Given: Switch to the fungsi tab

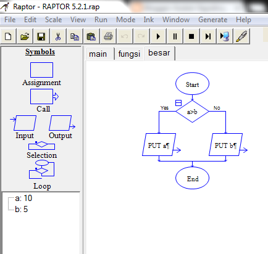Looking at the screenshot, I should [129, 54].
